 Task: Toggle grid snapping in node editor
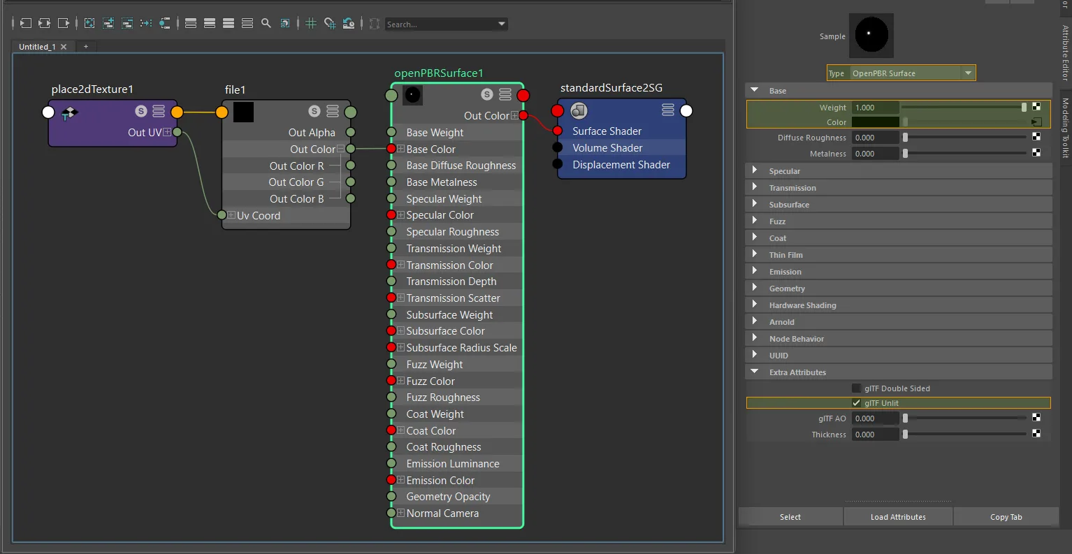tap(330, 24)
